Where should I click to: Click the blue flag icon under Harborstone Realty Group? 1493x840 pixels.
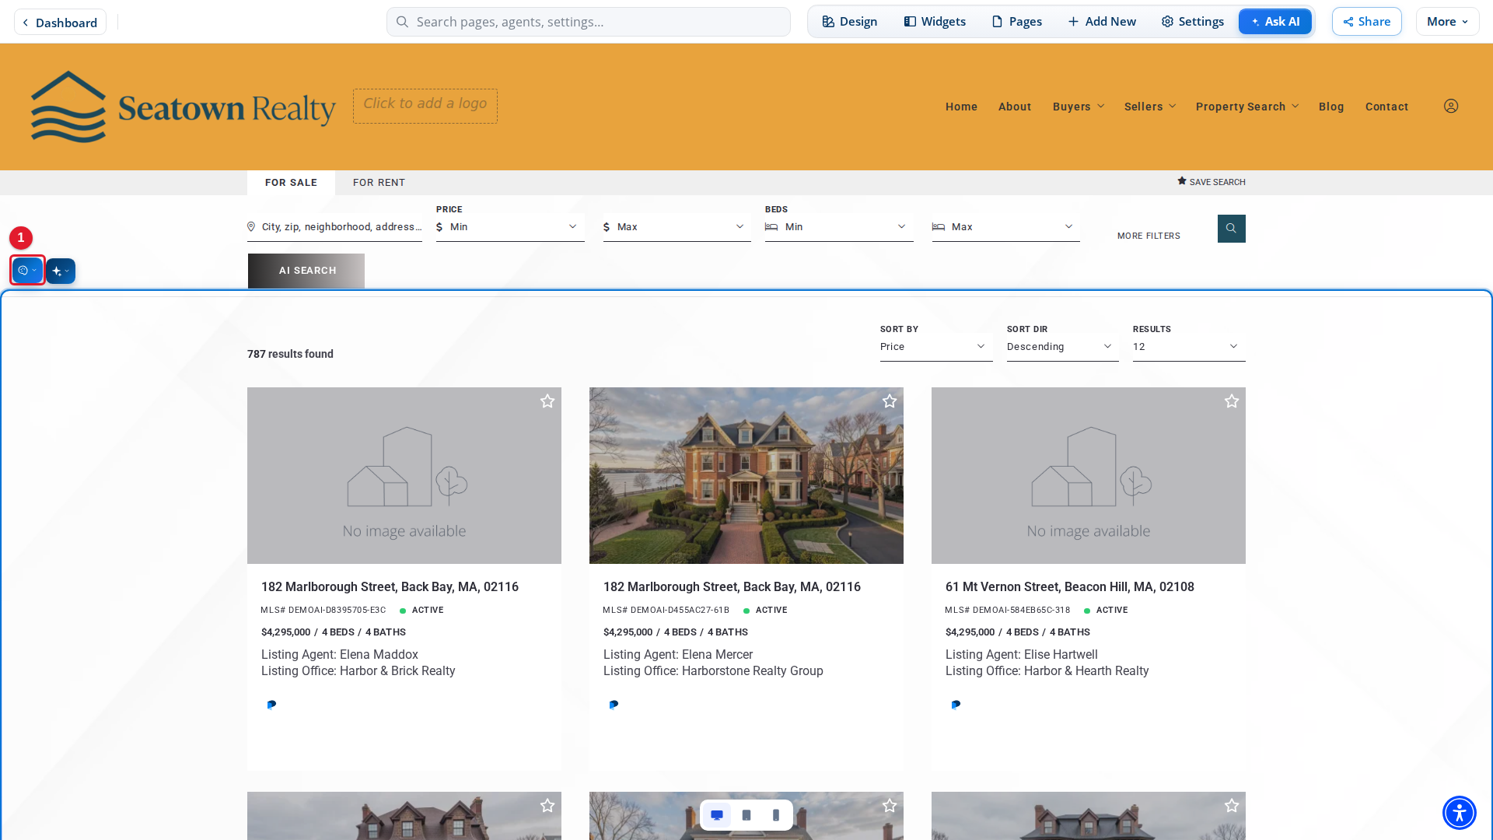pyautogui.click(x=614, y=705)
